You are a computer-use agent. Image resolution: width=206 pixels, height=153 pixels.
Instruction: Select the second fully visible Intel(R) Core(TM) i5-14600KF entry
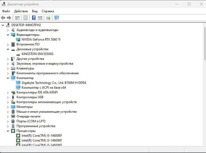coord(42,140)
